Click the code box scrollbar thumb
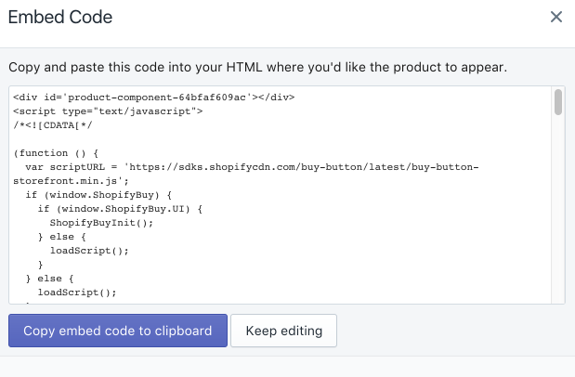The width and height of the screenshot is (575, 377). pos(558,102)
